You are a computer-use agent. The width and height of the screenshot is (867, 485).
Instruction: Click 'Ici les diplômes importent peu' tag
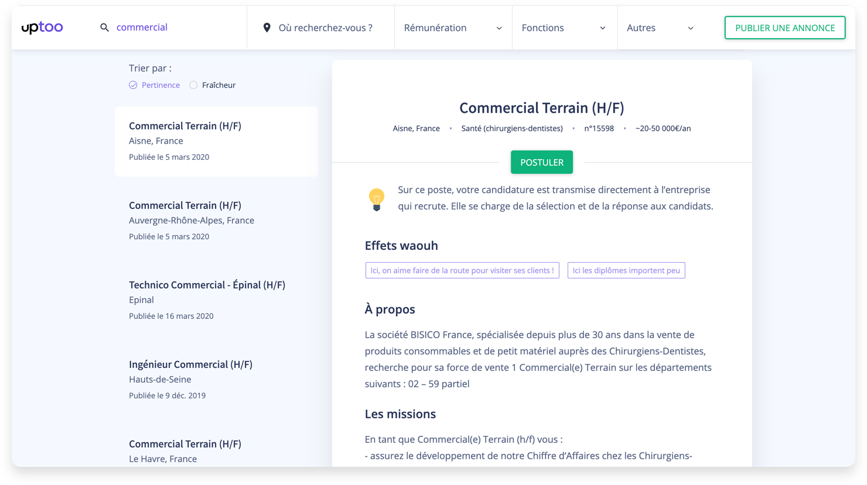[x=626, y=270]
